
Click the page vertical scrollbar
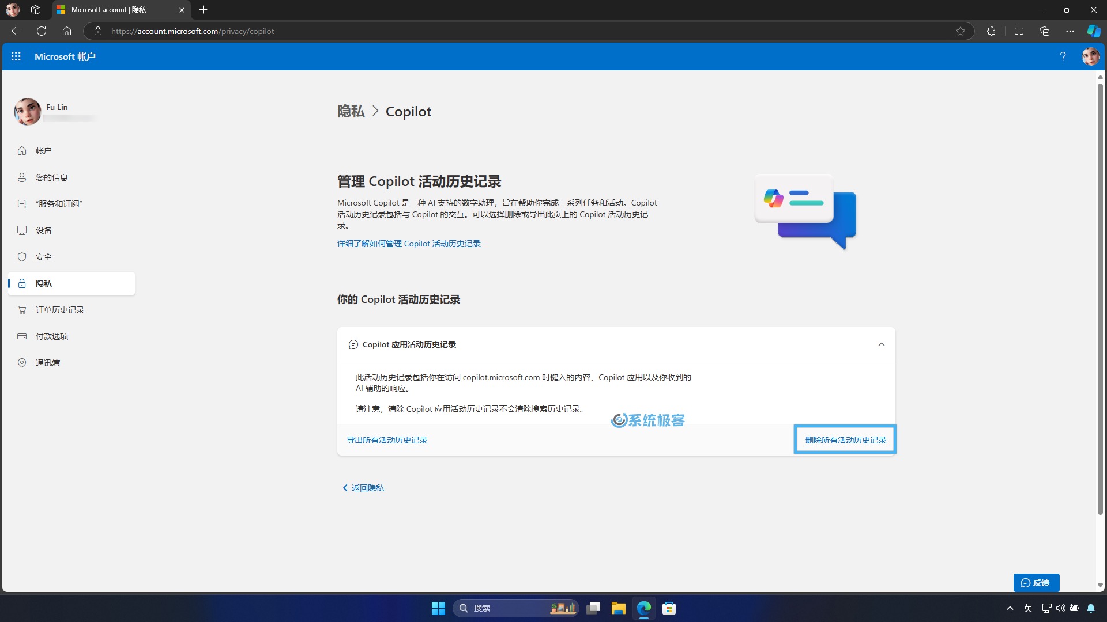click(x=1100, y=299)
